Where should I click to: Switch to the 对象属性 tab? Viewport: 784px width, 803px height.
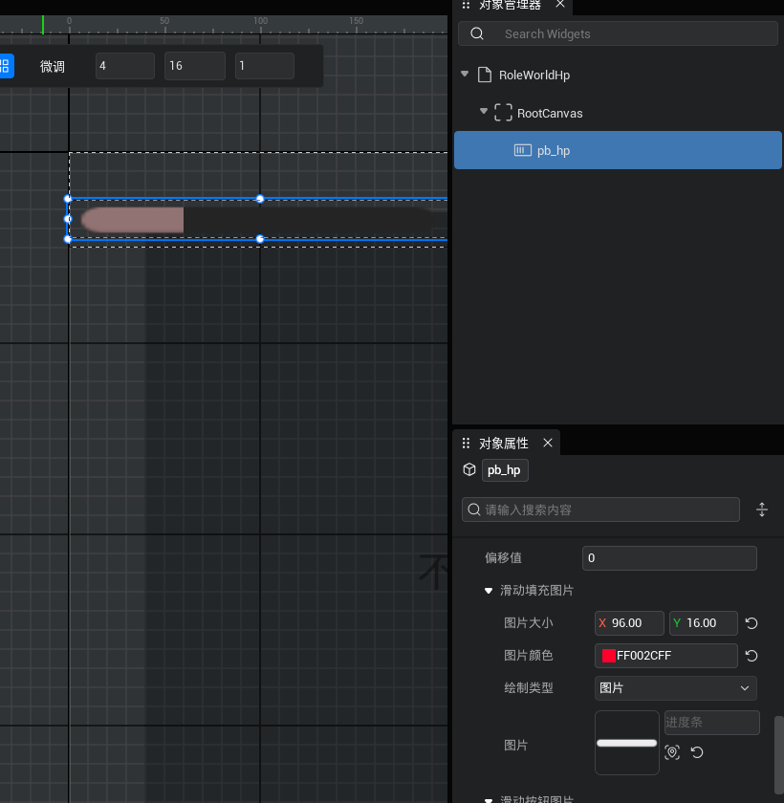tap(503, 443)
